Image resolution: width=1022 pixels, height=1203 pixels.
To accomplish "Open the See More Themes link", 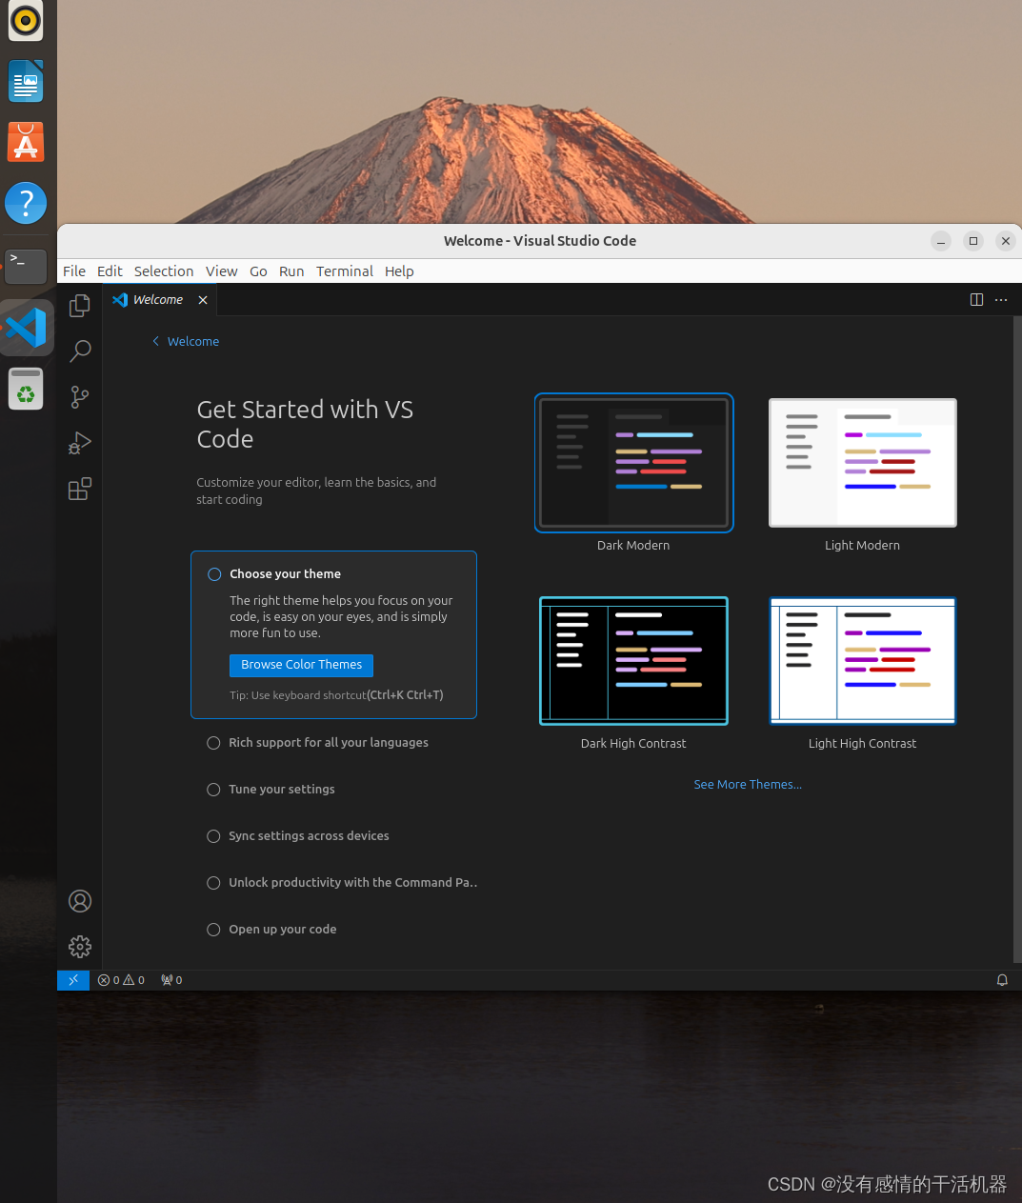I will [x=748, y=785].
